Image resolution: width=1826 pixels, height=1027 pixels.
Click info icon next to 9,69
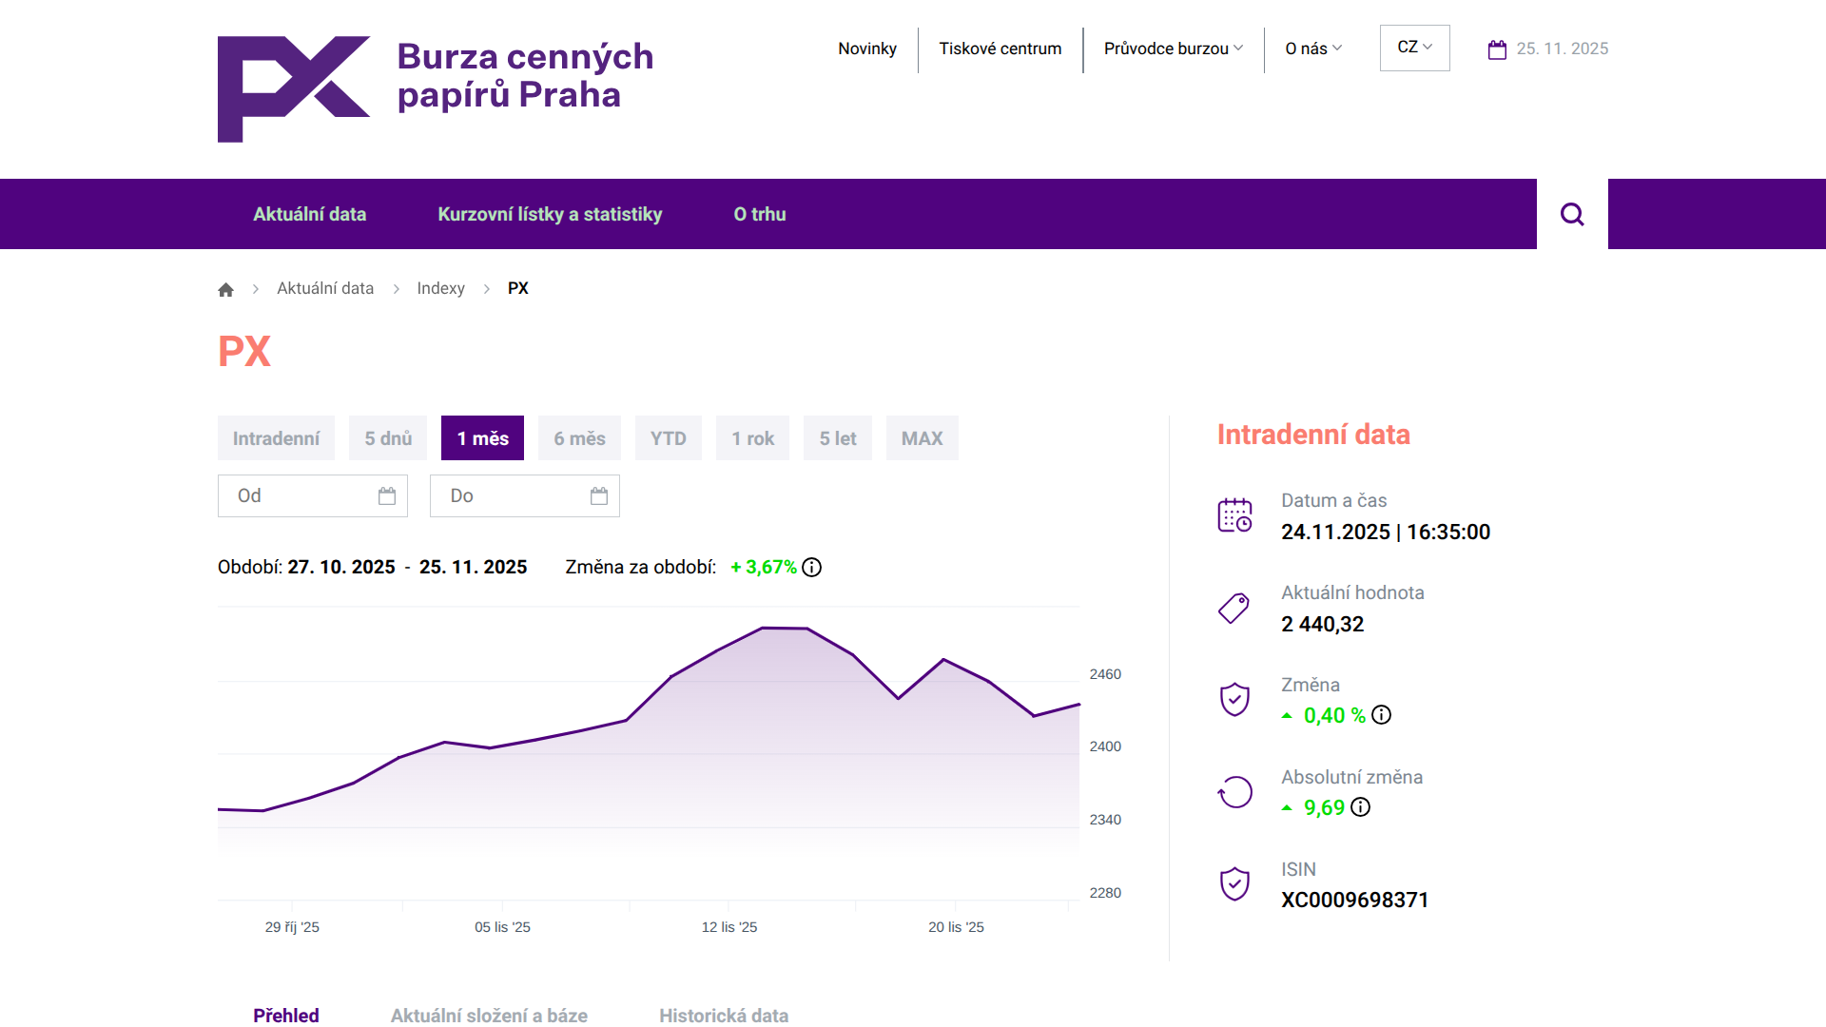tap(1361, 807)
